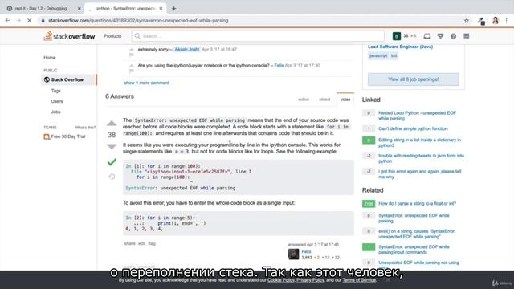The width and height of the screenshot is (514, 289).
Task: Upvote Felix's ipython/jupyter comment
Action: click(x=132, y=66)
